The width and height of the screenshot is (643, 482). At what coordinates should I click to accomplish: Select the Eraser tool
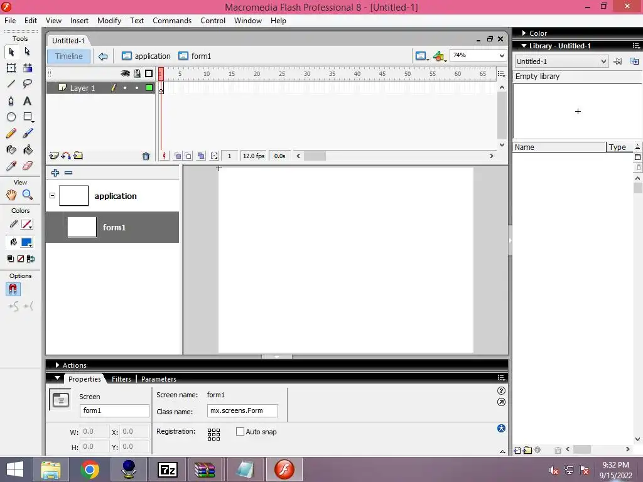click(x=27, y=166)
